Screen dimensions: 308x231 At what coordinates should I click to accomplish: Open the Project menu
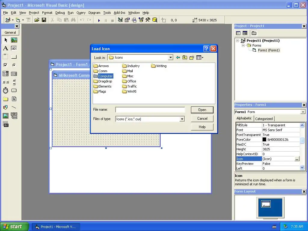pyautogui.click(x=34, y=13)
